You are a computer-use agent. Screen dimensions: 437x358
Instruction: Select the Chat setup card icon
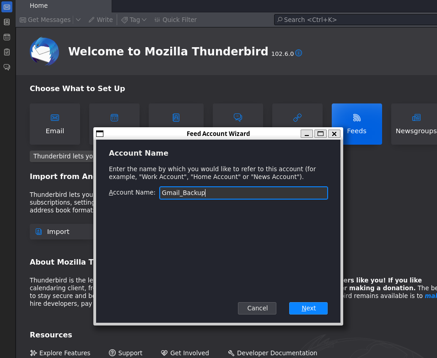coord(238,117)
